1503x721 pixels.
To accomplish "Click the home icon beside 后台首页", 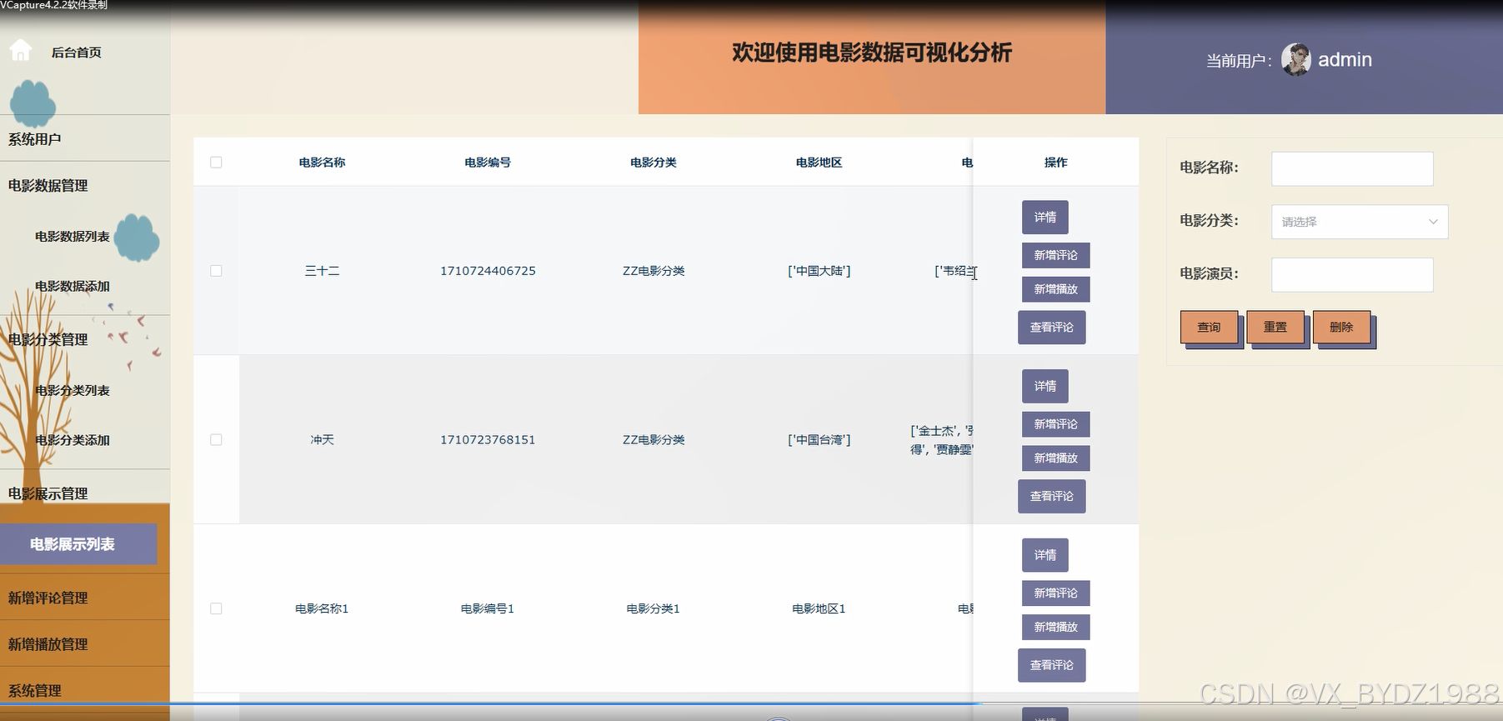I will 20,50.
